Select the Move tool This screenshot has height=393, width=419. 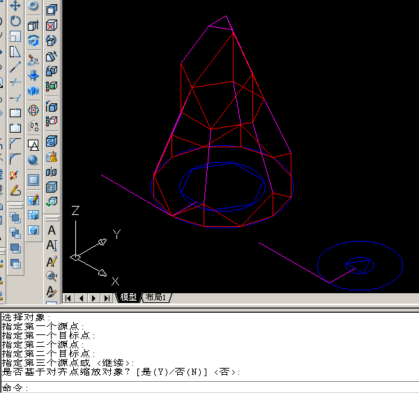coord(15,6)
